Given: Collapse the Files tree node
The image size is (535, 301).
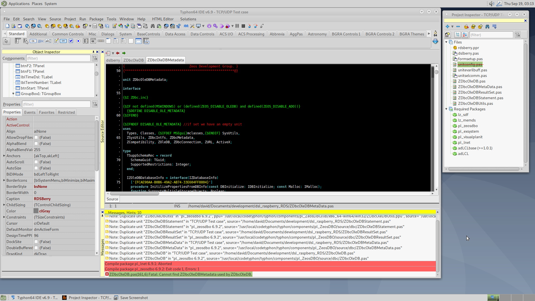Looking at the screenshot, I should click(x=446, y=42).
